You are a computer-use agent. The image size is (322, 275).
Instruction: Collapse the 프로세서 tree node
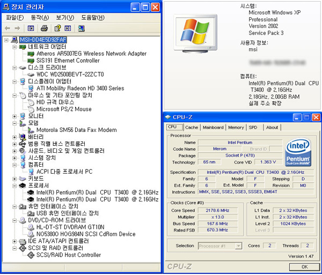click(14, 185)
